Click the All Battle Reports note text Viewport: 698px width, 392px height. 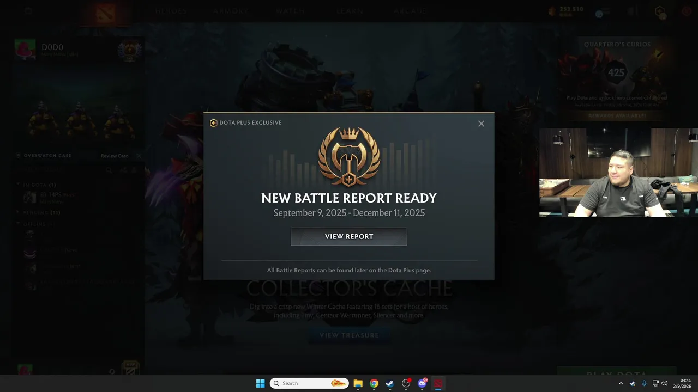pos(349,270)
